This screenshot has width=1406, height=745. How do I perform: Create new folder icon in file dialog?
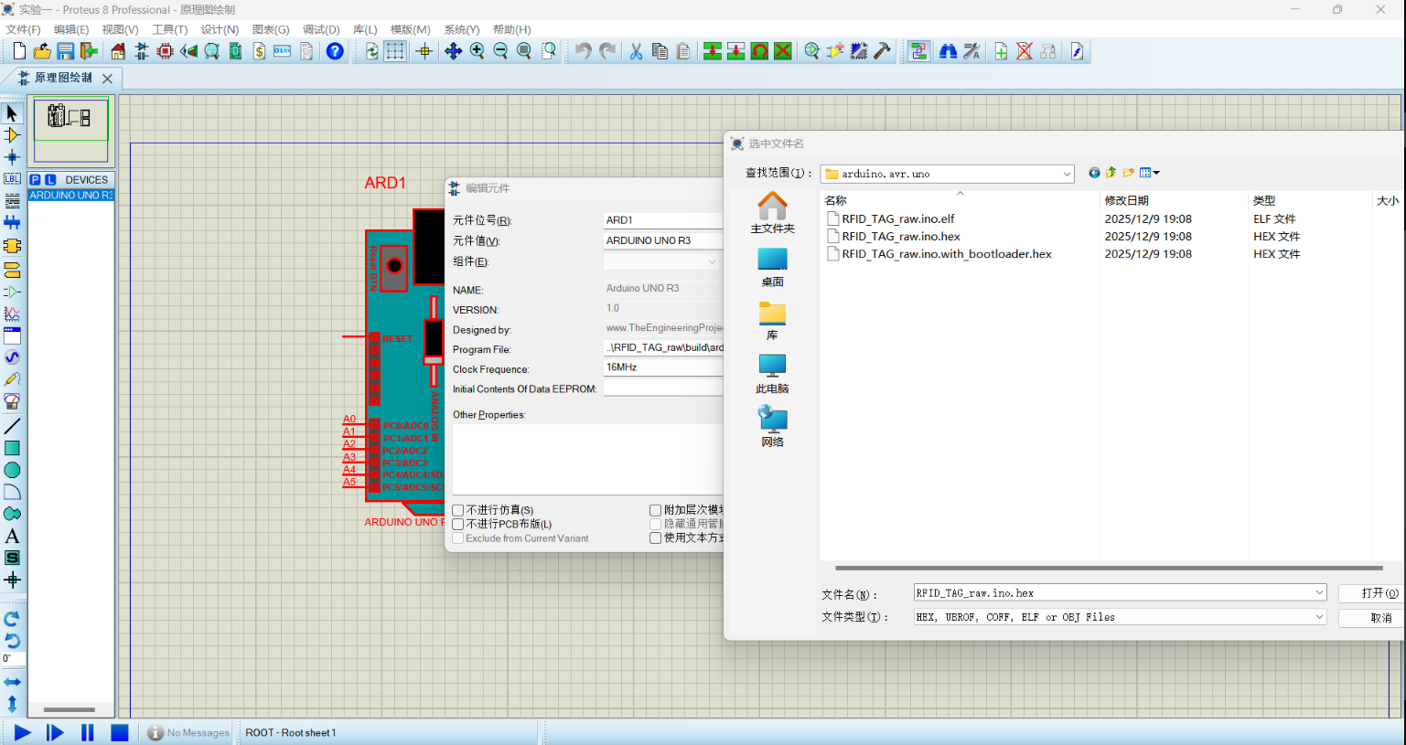pos(1128,173)
